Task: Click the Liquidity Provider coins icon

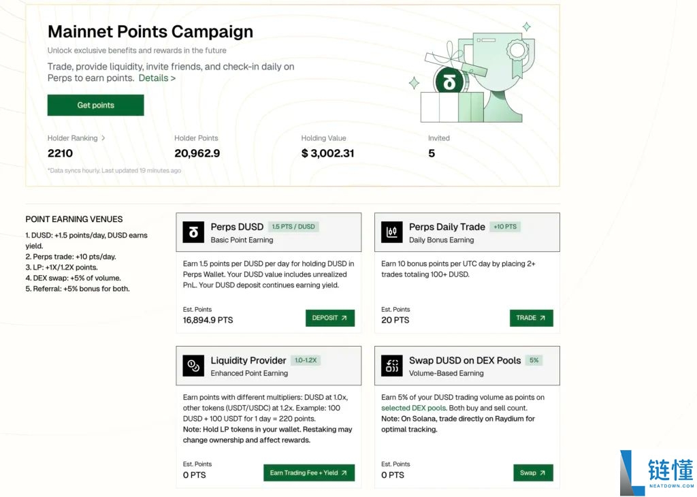Action: [x=193, y=366]
